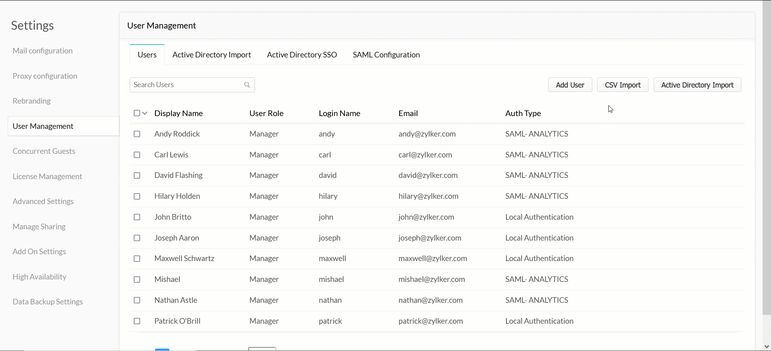Image resolution: width=771 pixels, height=351 pixels.
Task: Switch to Active Directory Import tab
Action: (212, 55)
